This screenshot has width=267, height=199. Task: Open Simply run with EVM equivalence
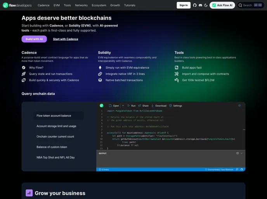click(127, 68)
